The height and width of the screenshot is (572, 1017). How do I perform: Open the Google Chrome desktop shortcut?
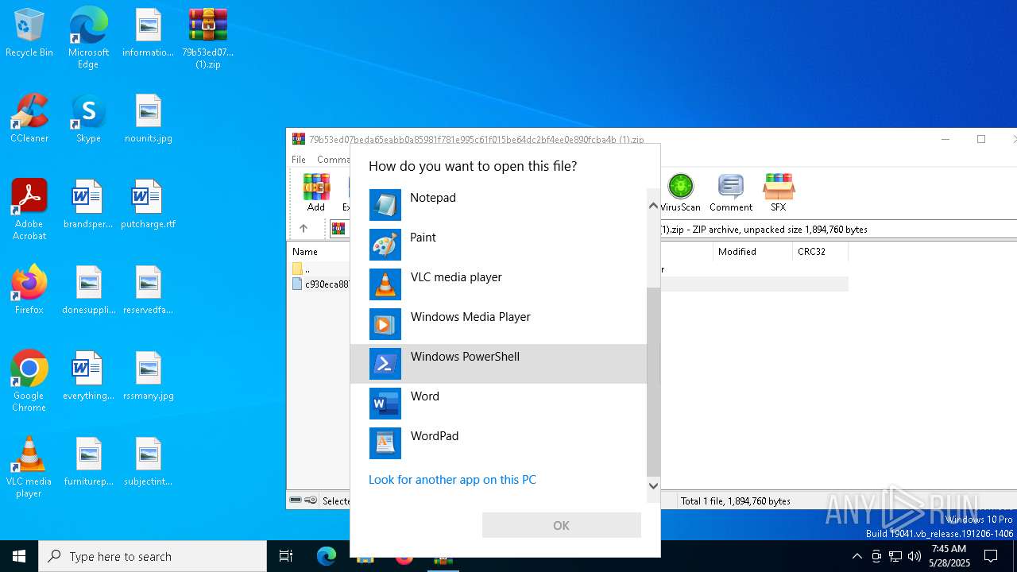[29, 381]
